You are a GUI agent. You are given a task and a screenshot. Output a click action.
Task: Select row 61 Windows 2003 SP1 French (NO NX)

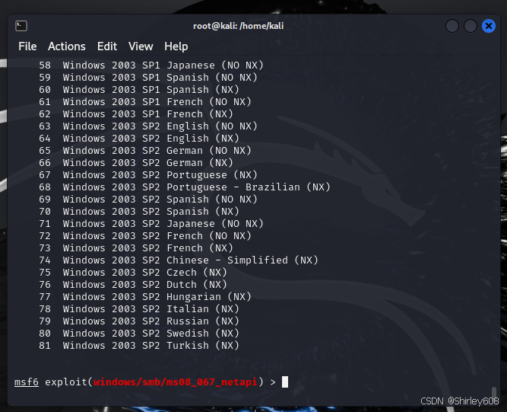pyautogui.click(x=145, y=102)
